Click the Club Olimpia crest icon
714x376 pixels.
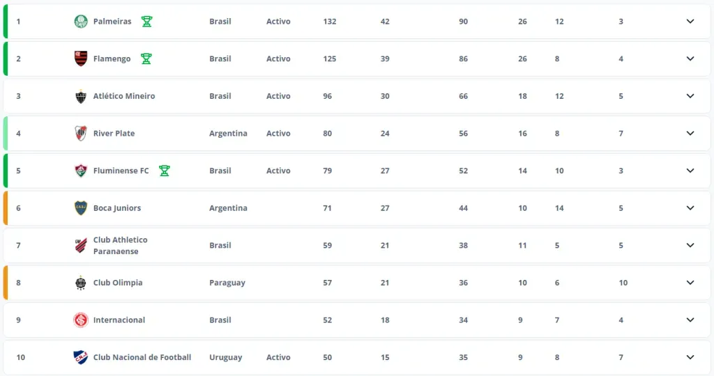81,283
